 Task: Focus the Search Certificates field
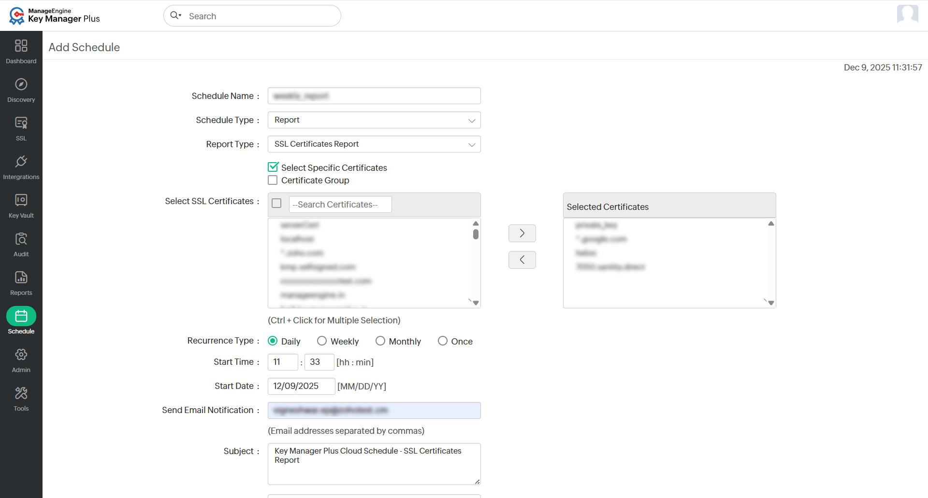pyautogui.click(x=340, y=205)
